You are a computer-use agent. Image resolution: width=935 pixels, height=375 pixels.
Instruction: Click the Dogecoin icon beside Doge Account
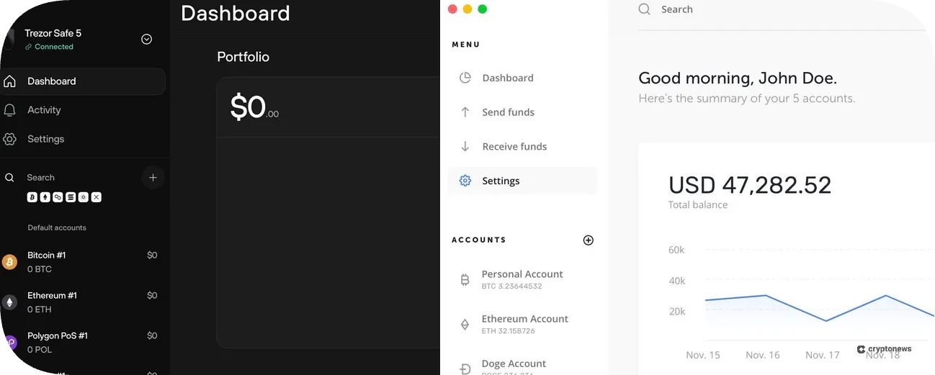click(465, 369)
